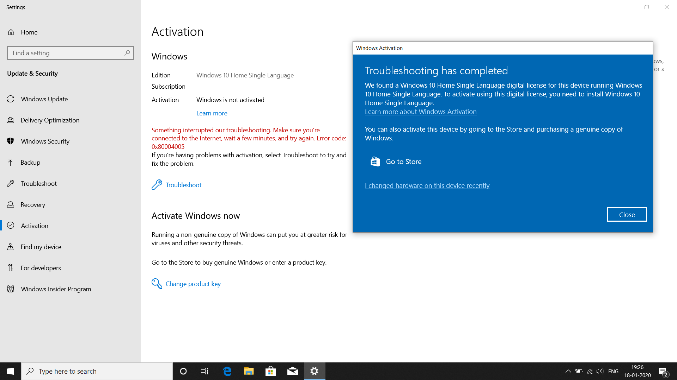Show hidden system tray icons

click(568, 371)
